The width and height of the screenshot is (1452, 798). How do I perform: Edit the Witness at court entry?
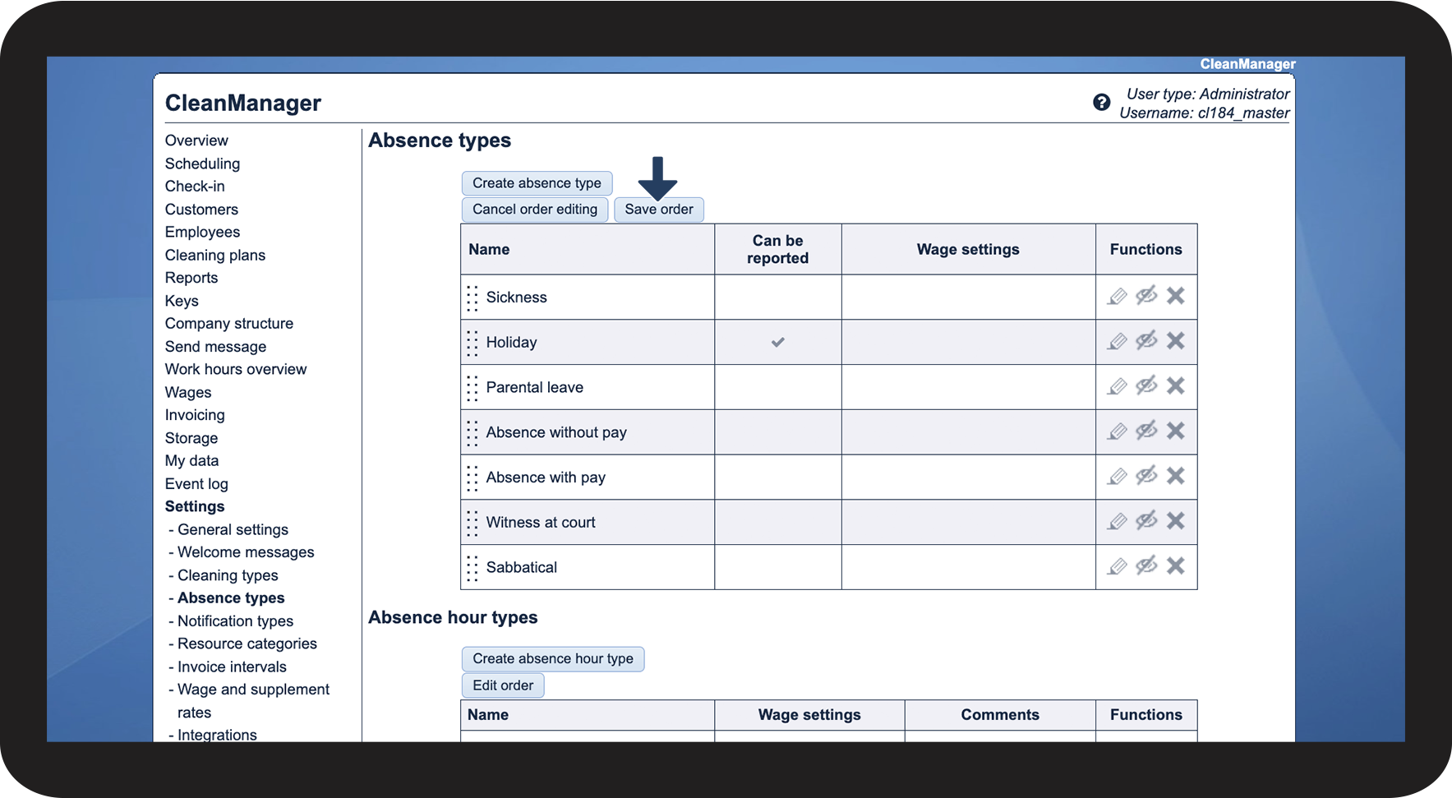1117,522
